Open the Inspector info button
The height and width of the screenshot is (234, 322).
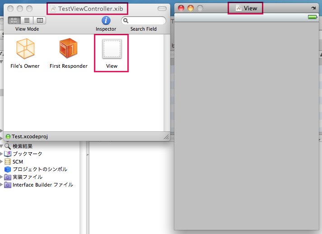tap(106, 20)
